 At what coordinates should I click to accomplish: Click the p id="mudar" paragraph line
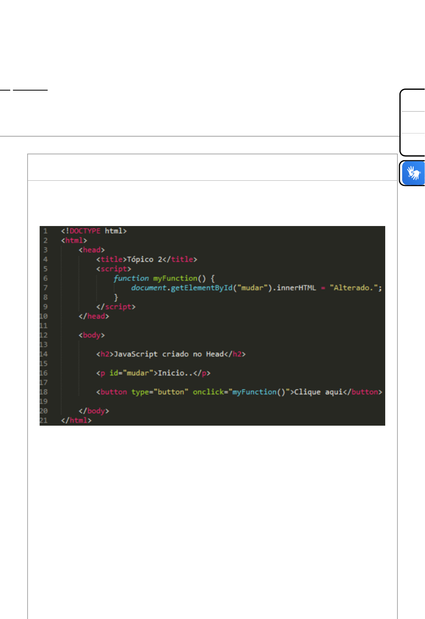(x=153, y=373)
